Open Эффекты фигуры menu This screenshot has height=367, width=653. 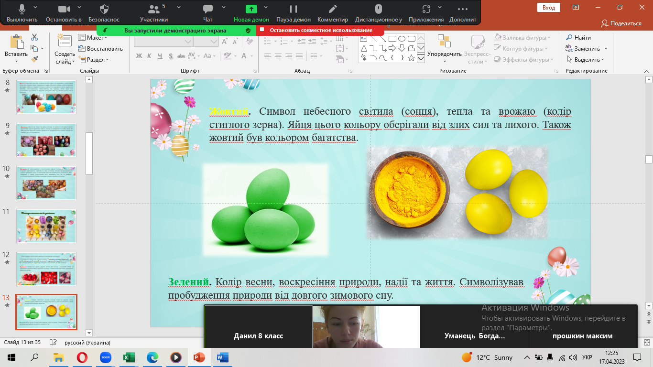pos(524,59)
